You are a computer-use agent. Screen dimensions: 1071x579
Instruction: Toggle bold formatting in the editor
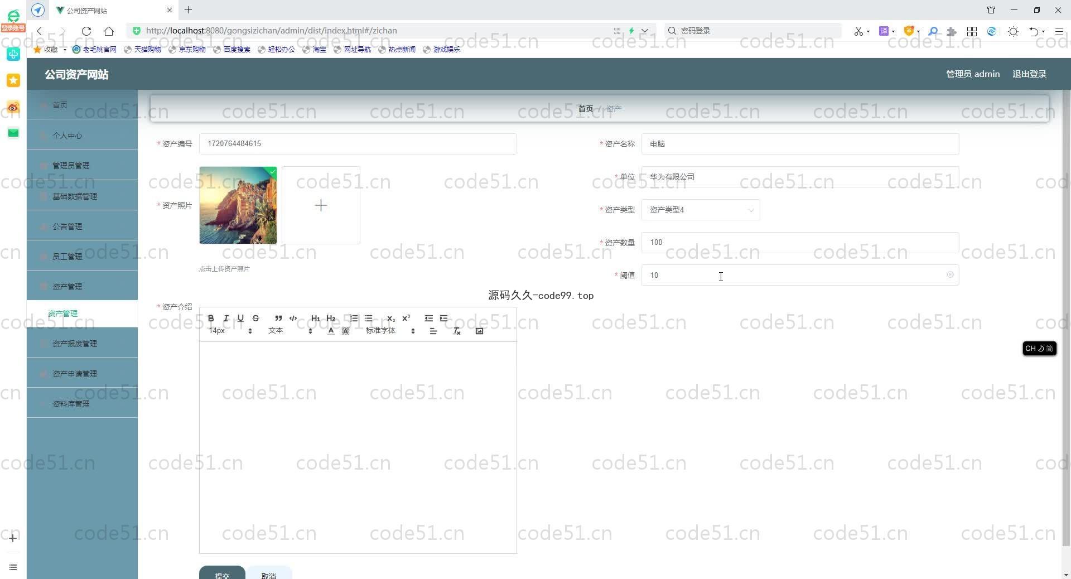pyautogui.click(x=211, y=319)
